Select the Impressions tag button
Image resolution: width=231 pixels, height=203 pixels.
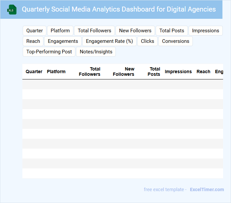[205, 31]
